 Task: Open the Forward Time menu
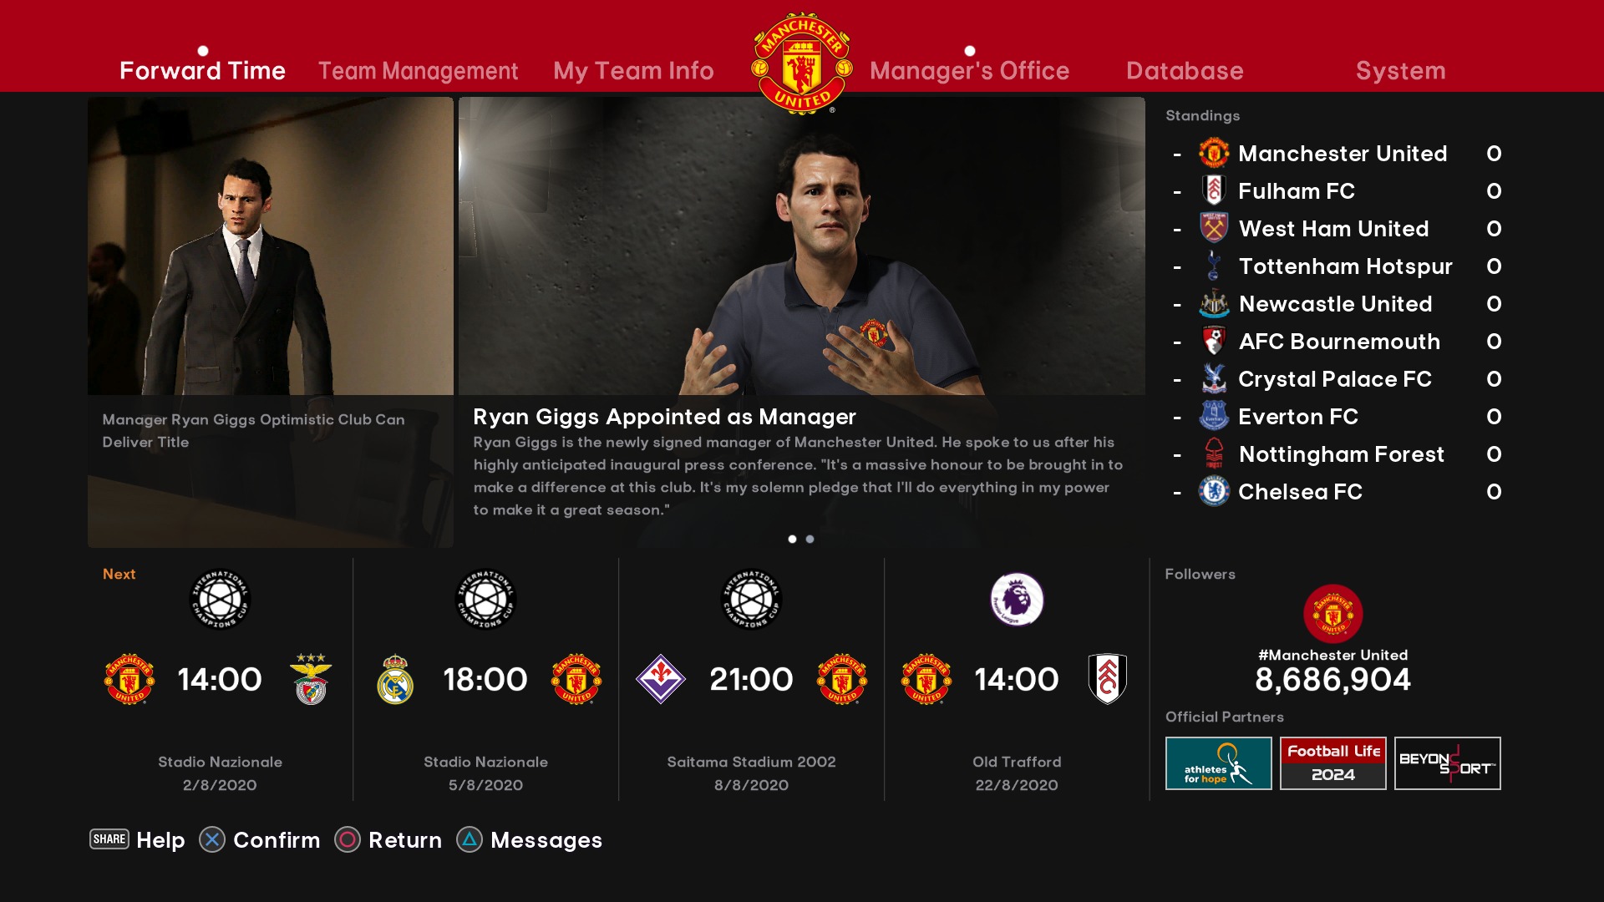pos(202,71)
